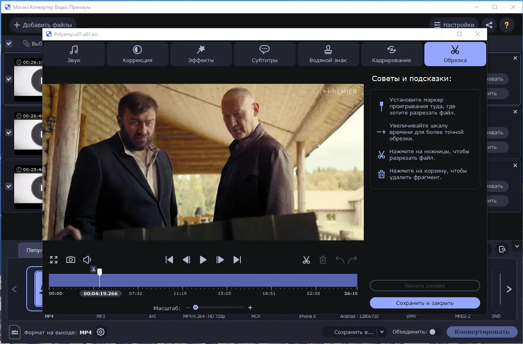Adjust the Масштаб zoom slider handle
Image resolution: width=523 pixels, height=344 pixels.
[196, 308]
